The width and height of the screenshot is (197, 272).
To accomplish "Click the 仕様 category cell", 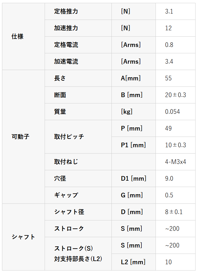I will point(18,37).
